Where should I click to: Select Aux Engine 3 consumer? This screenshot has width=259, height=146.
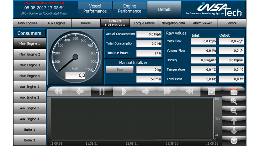[30, 108]
